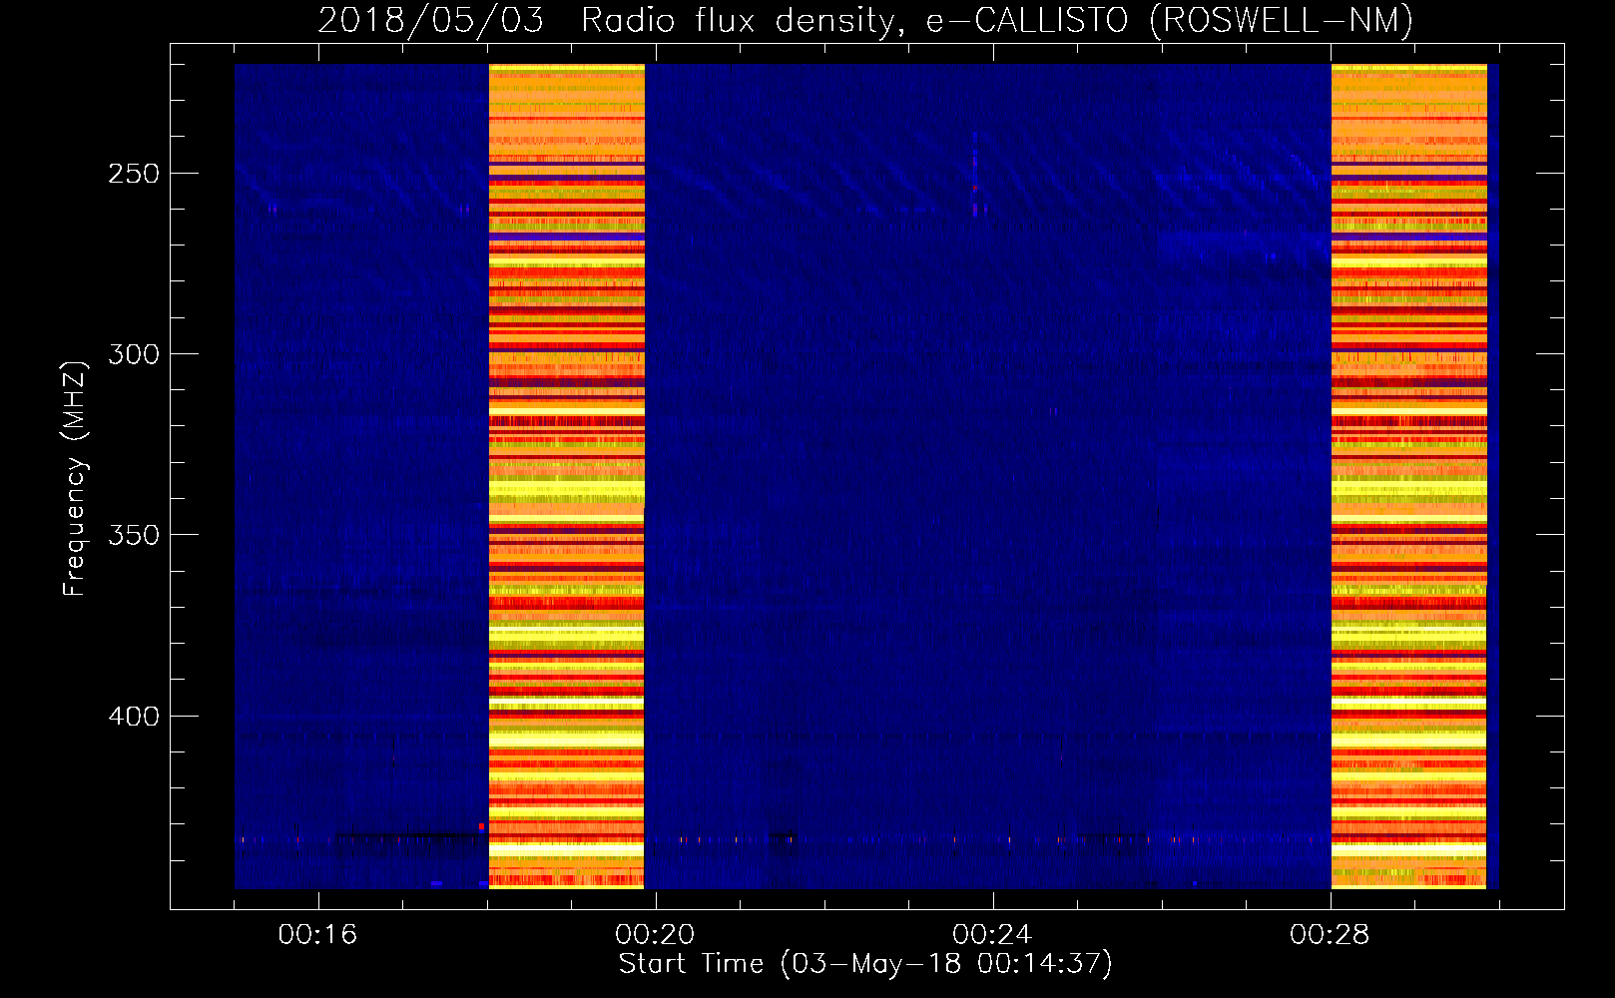Click the 400 frequency tick label
The image size is (1615, 998).
(134, 717)
